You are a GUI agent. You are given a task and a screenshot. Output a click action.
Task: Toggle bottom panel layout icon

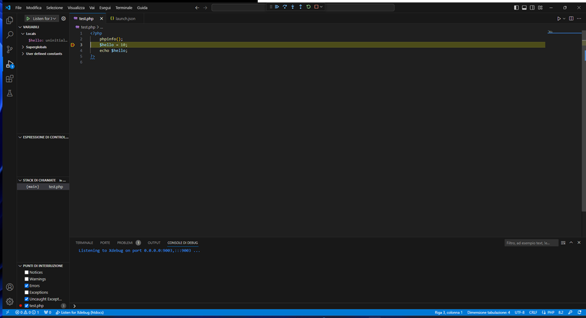coord(524,7)
